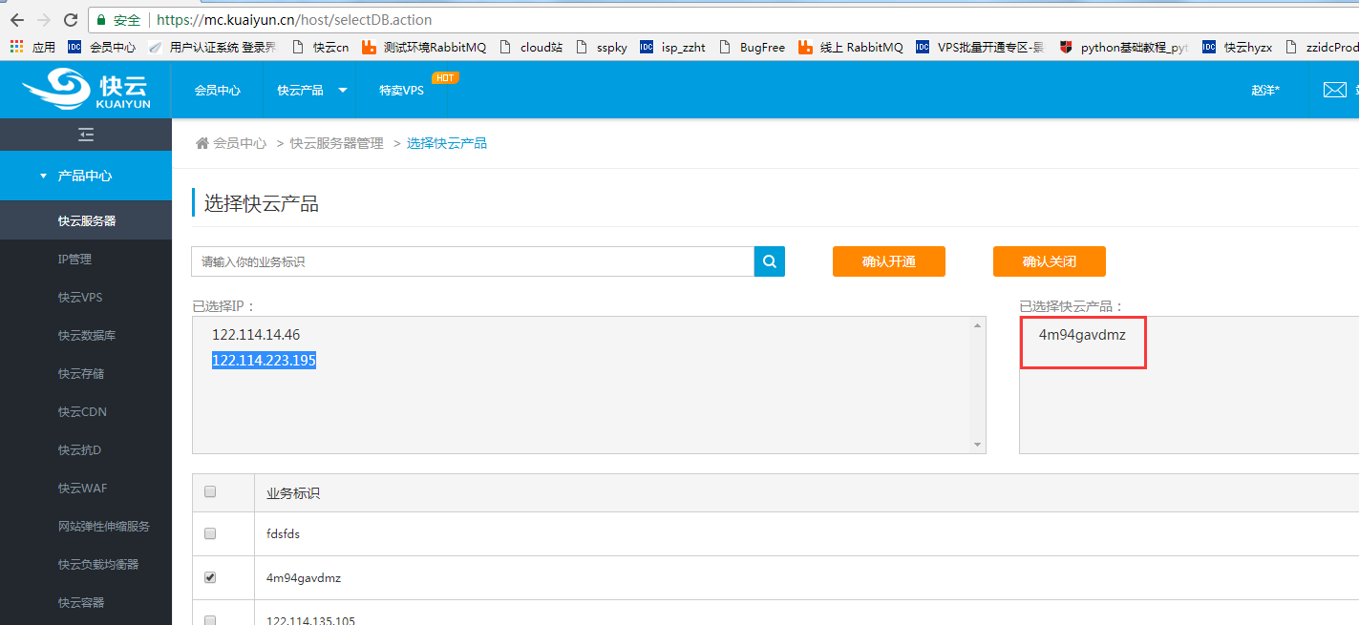Image resolution: width=1359 pixels, height=625 pixels.
Task: Collapse sidebar using the hamburger icon
Action: tap(86, 135)
